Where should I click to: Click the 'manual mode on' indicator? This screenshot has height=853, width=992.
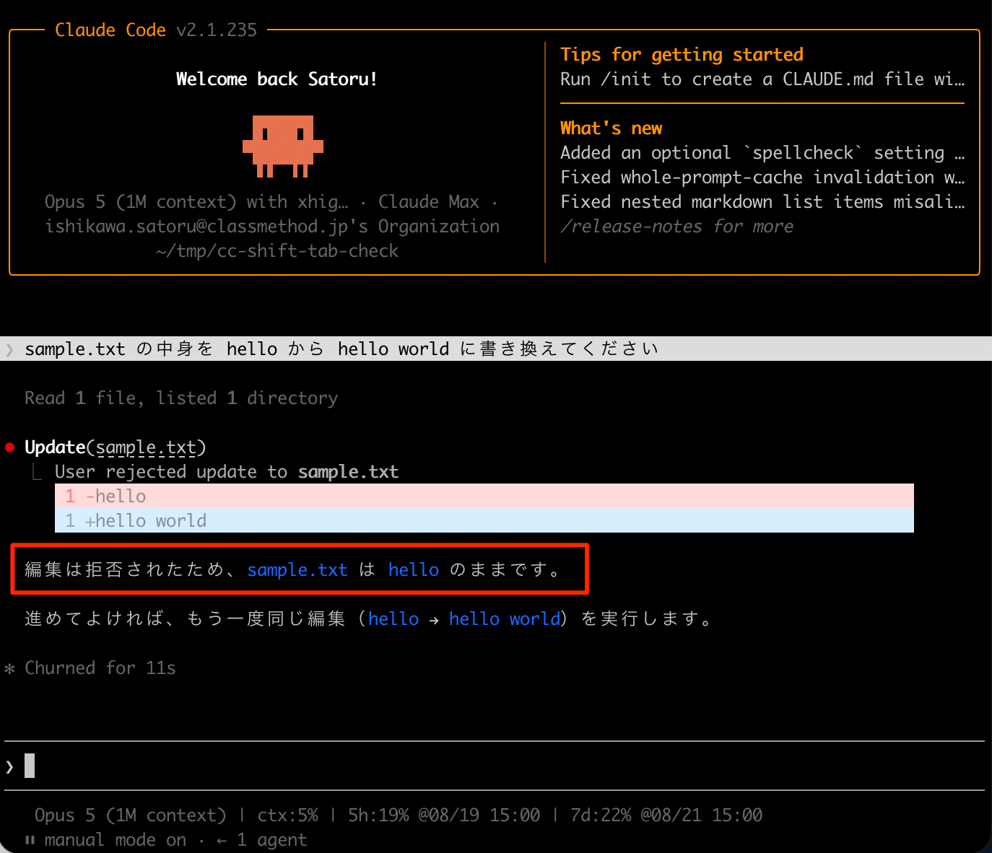(x=116, y=840)
